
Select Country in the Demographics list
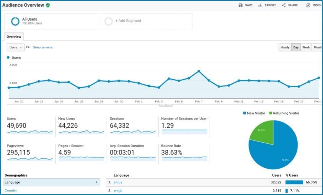[11, 190]
